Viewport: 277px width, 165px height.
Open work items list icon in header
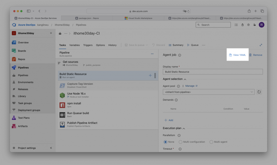click(x=236, y=25)
